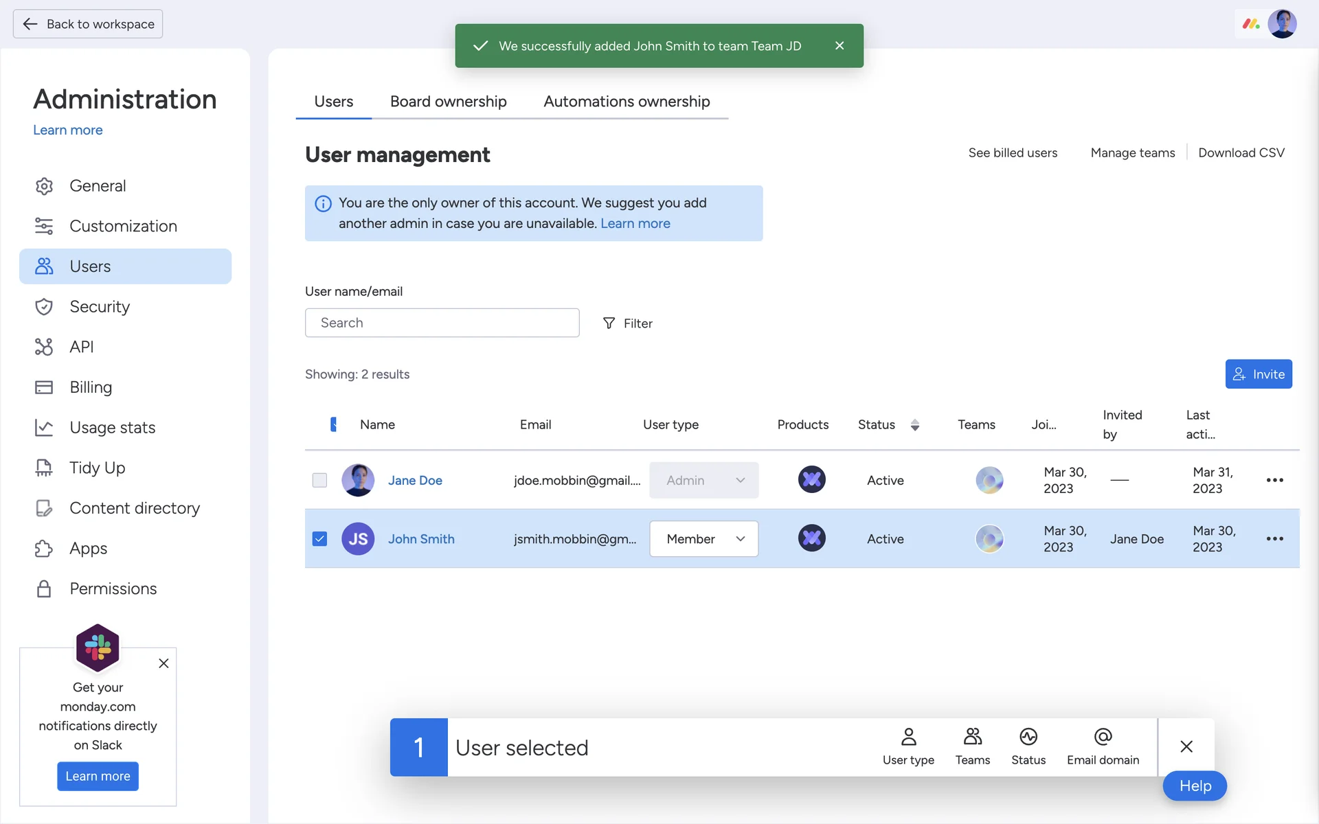The image size is (1319, 824).
Task: Open Tidy Up in sidebar
Action: click(x=97, y=468)
